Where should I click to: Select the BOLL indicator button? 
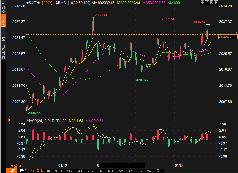click(x=70, y=171)
